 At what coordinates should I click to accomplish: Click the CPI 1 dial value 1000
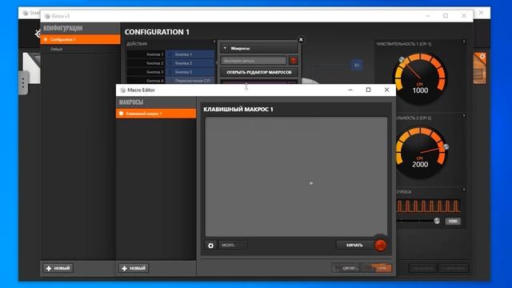(420, 90)
